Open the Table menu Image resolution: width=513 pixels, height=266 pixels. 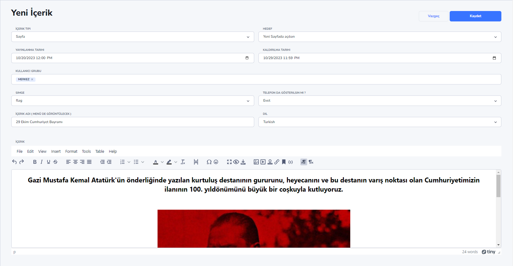(x=100, y=151)
